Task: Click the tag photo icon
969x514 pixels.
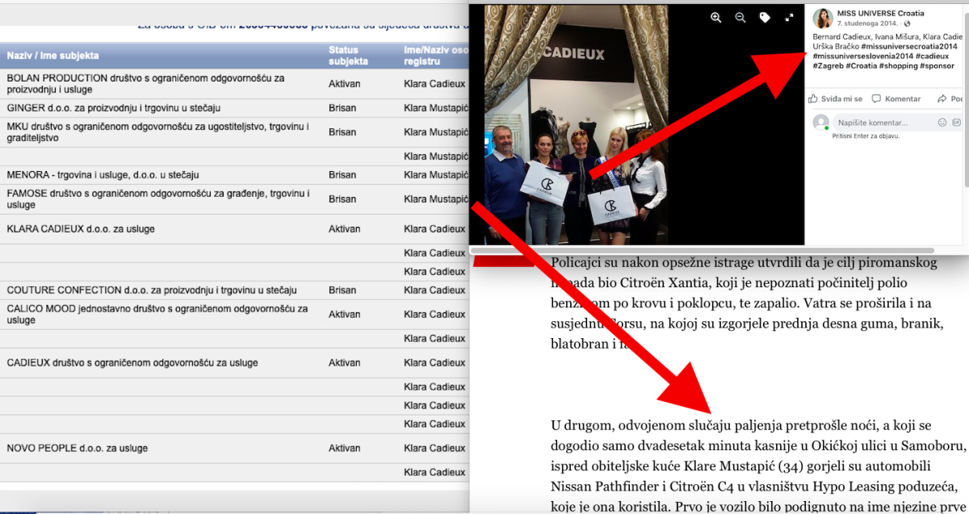Action: coord(765,18)
